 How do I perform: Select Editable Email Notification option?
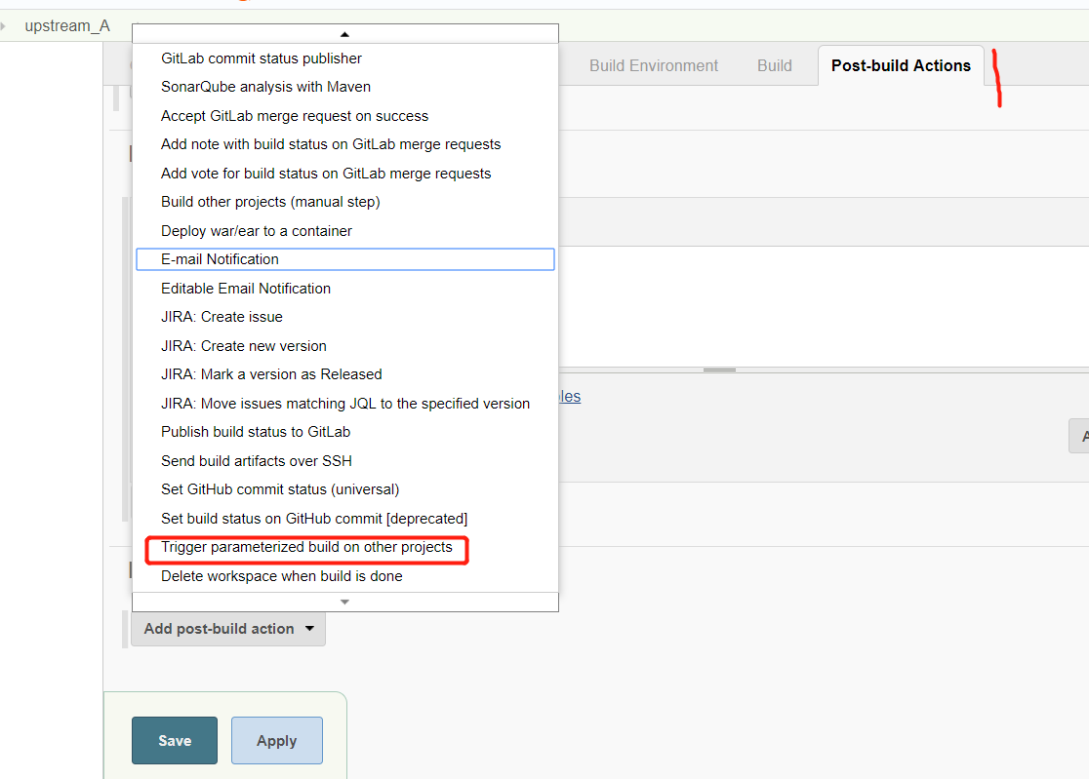[245, 288]
